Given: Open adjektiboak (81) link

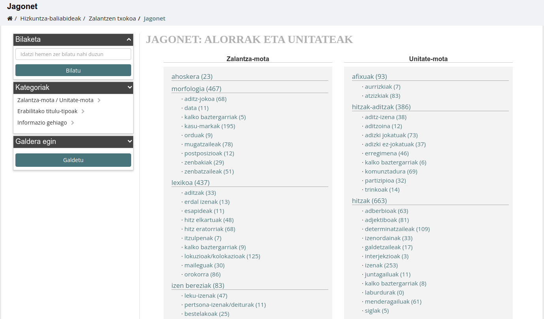Looking at the screenshot, I should (x=387, y=220).
